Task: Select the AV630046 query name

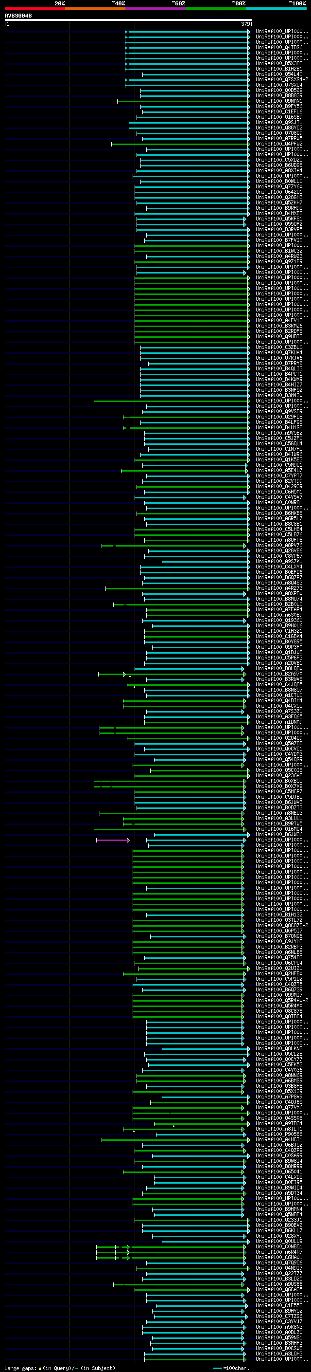Action: [18, 16]
